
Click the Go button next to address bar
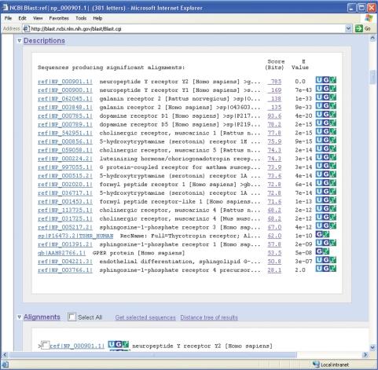[363, 28]
